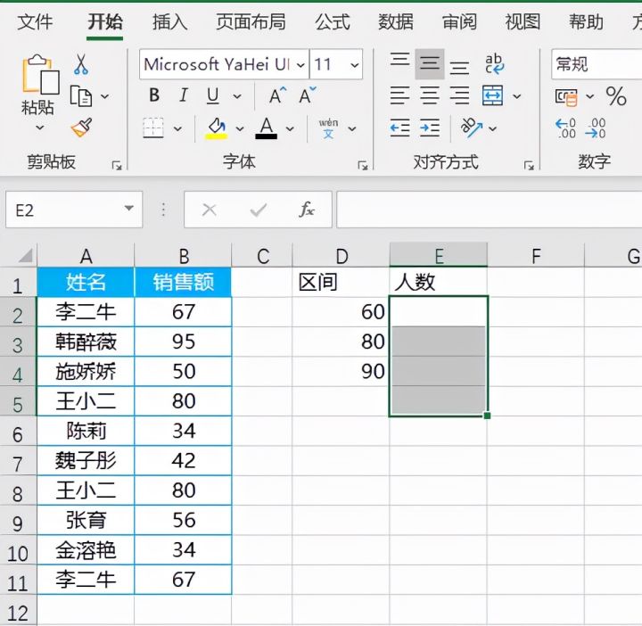This screenshot has height=626, width=642.
Task: Decrease decimal places
Action: pos(596,128)
